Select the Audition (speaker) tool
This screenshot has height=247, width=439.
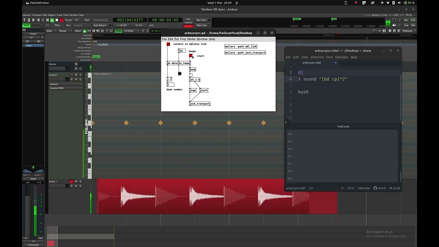click(98, 31)
